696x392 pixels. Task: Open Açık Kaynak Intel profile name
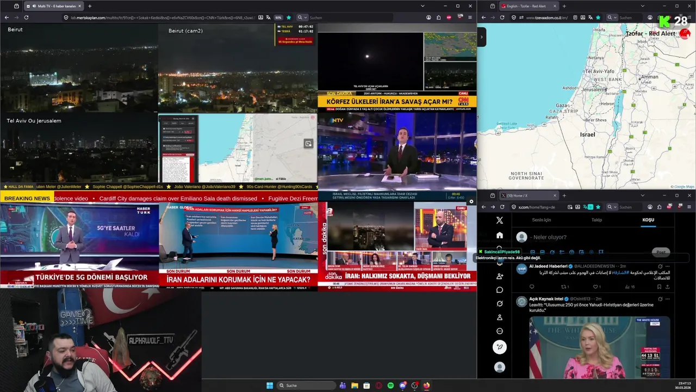pos(546,299)
